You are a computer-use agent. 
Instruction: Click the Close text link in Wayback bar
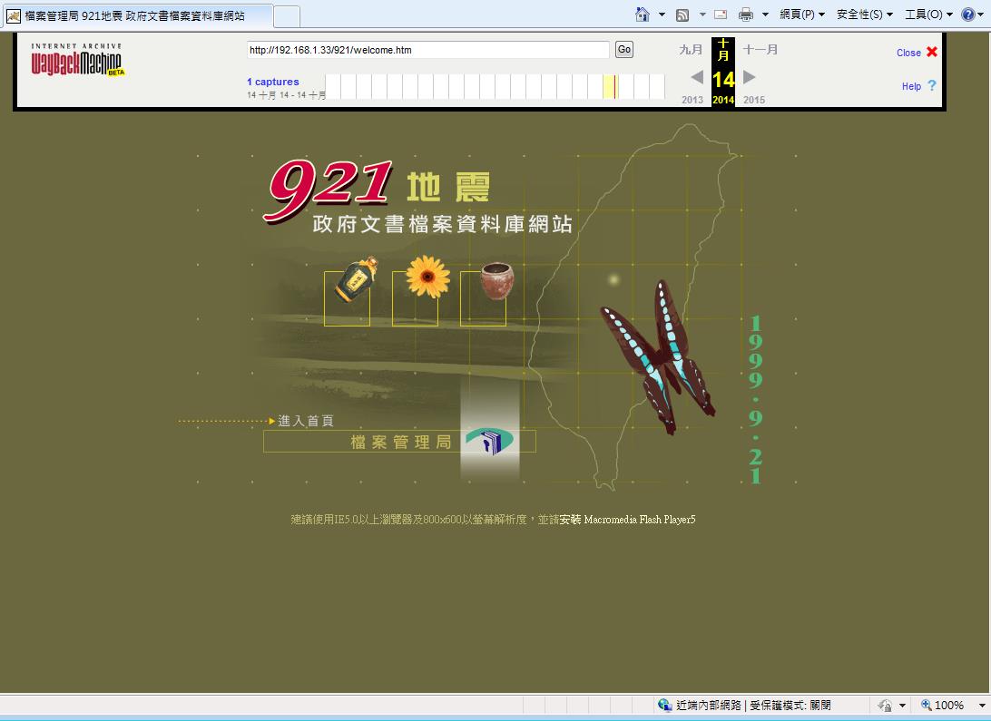tap(908, 53)
